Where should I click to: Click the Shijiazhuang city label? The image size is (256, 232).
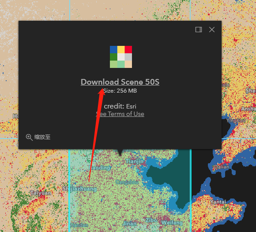tap(79, 189)
